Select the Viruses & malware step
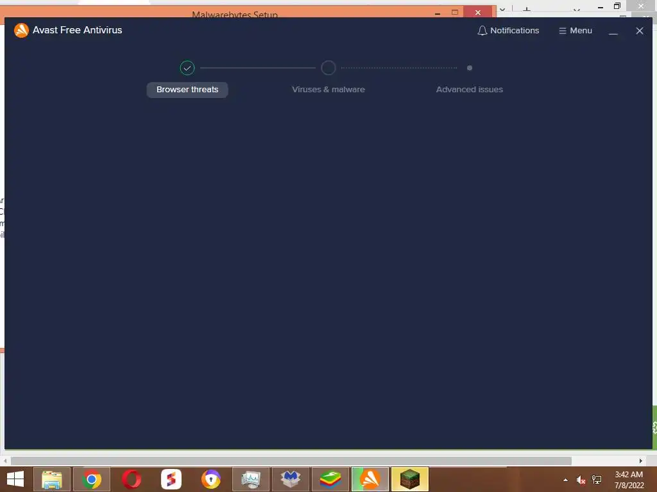The width and height of the screenshot is (657, 492). 328,90
